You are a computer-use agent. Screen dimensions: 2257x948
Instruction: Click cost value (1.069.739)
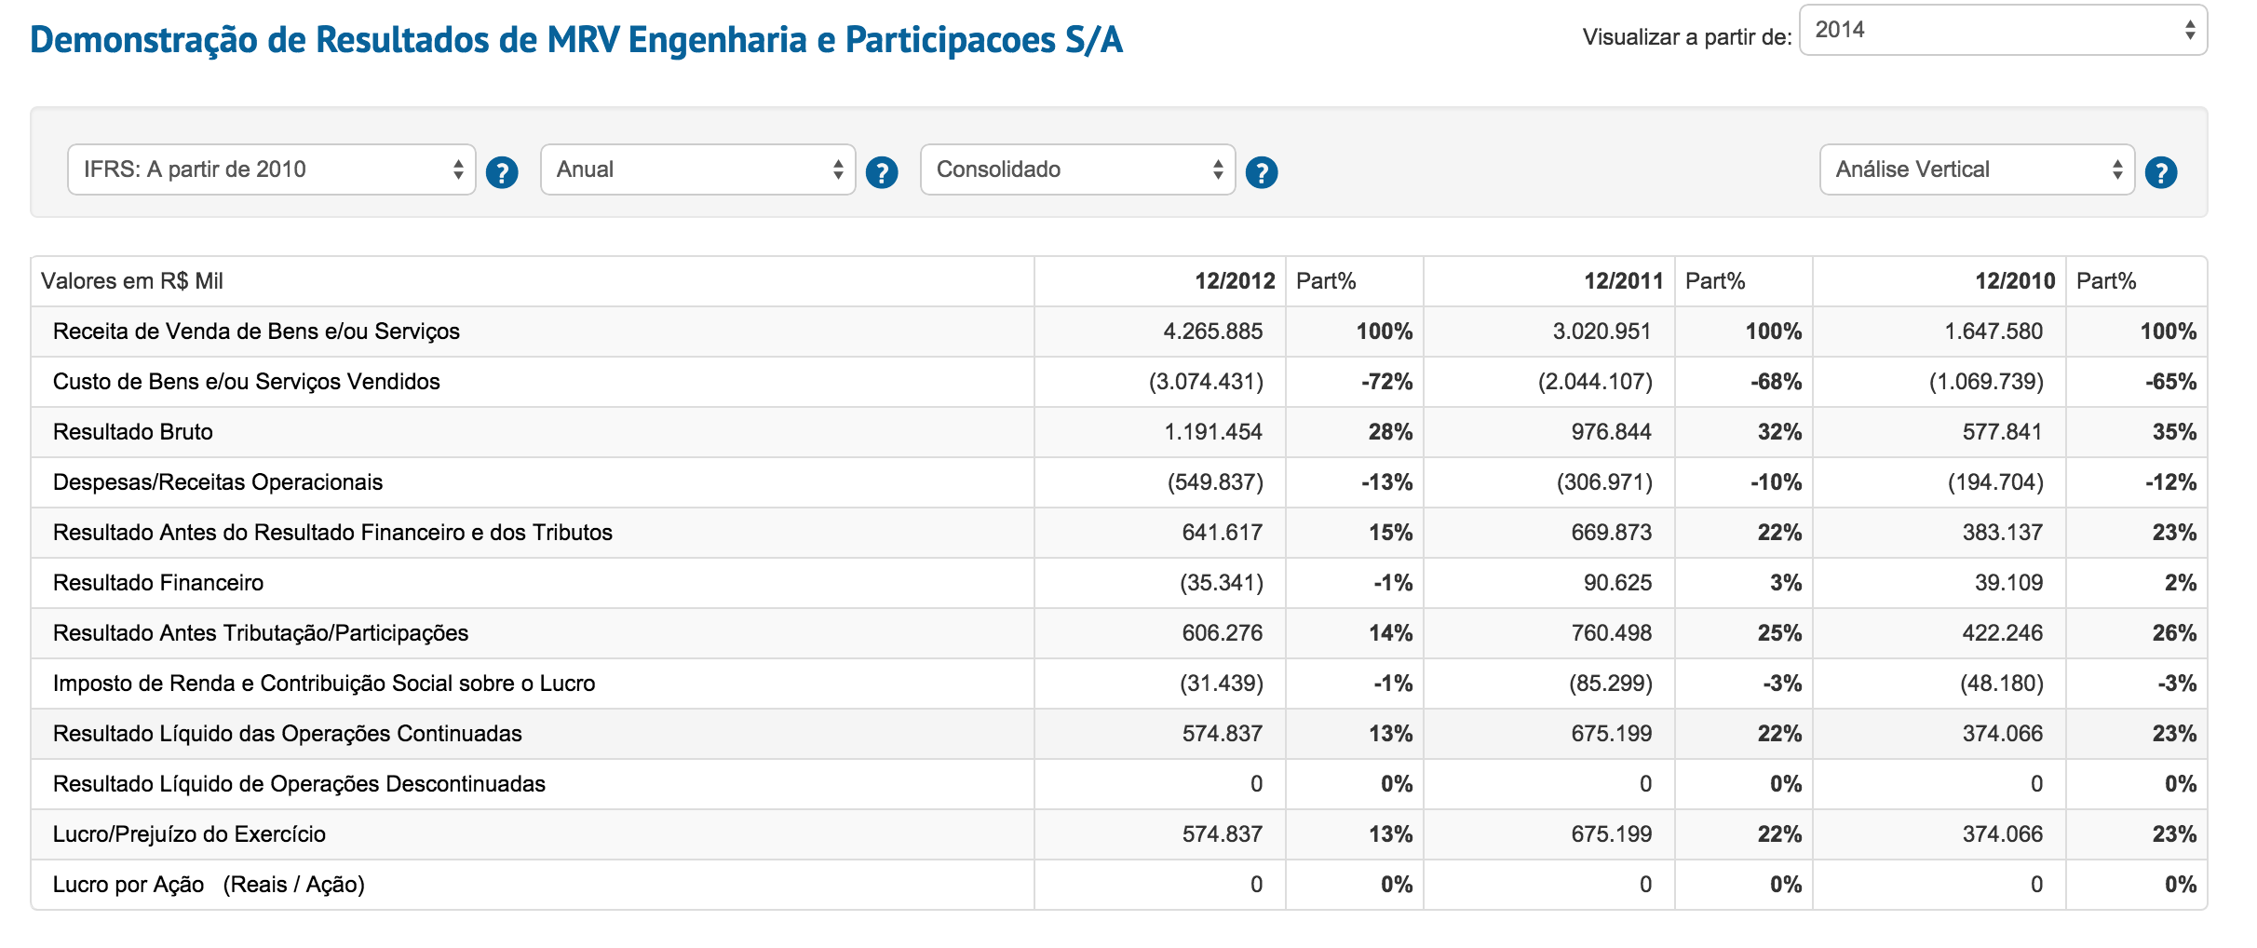[1986, 382]
